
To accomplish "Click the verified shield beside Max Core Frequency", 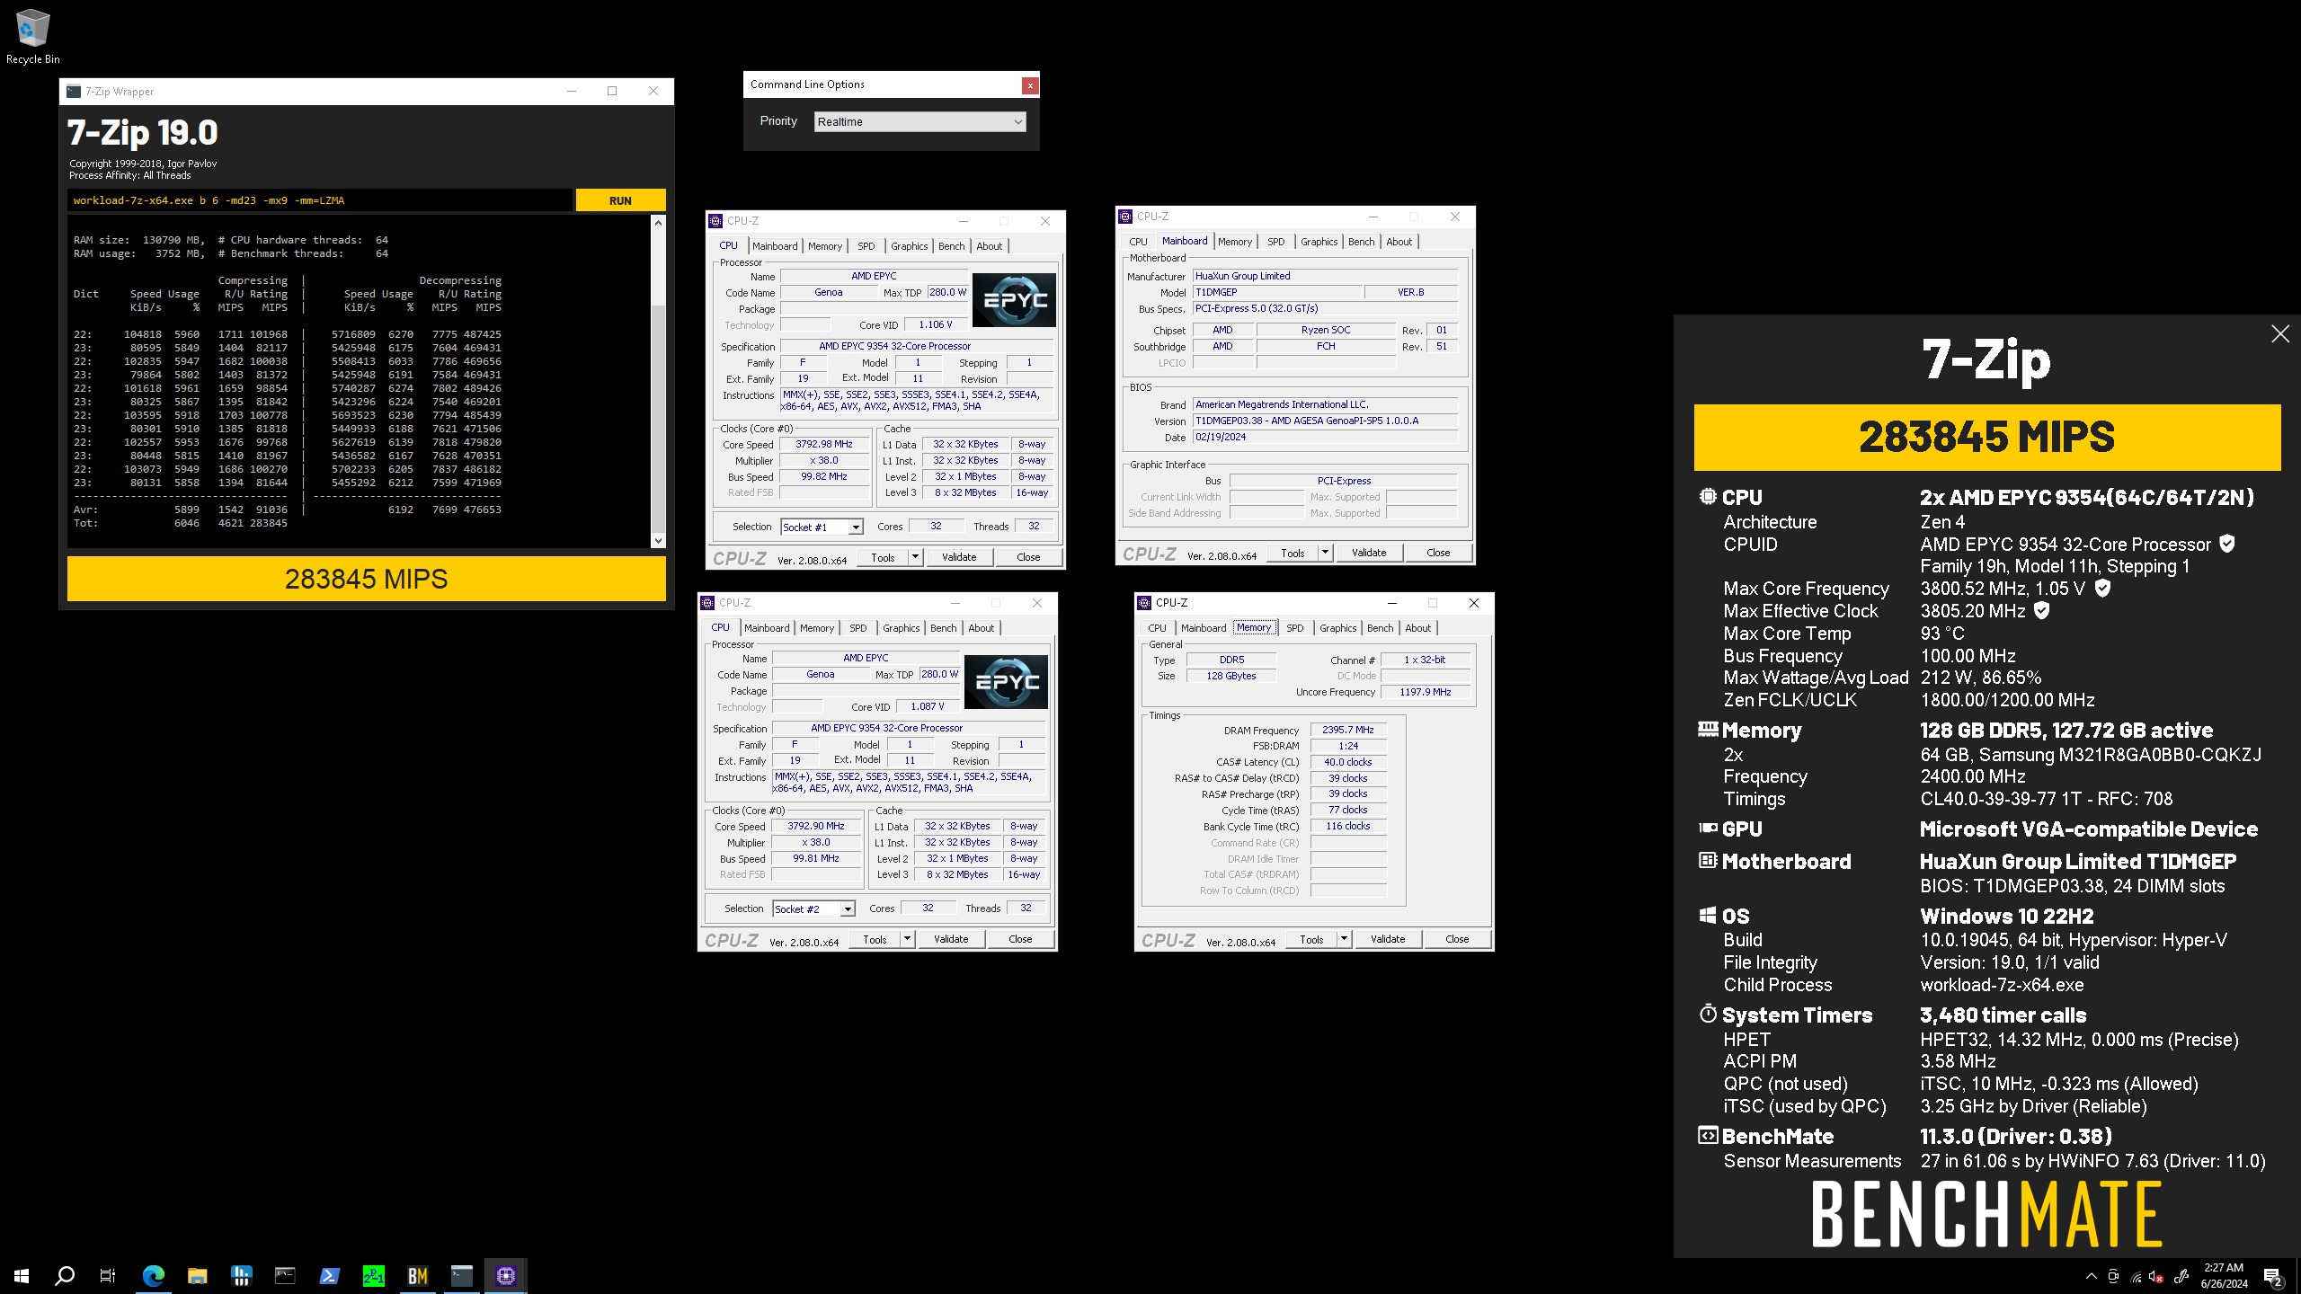I will coord(2102,588).
